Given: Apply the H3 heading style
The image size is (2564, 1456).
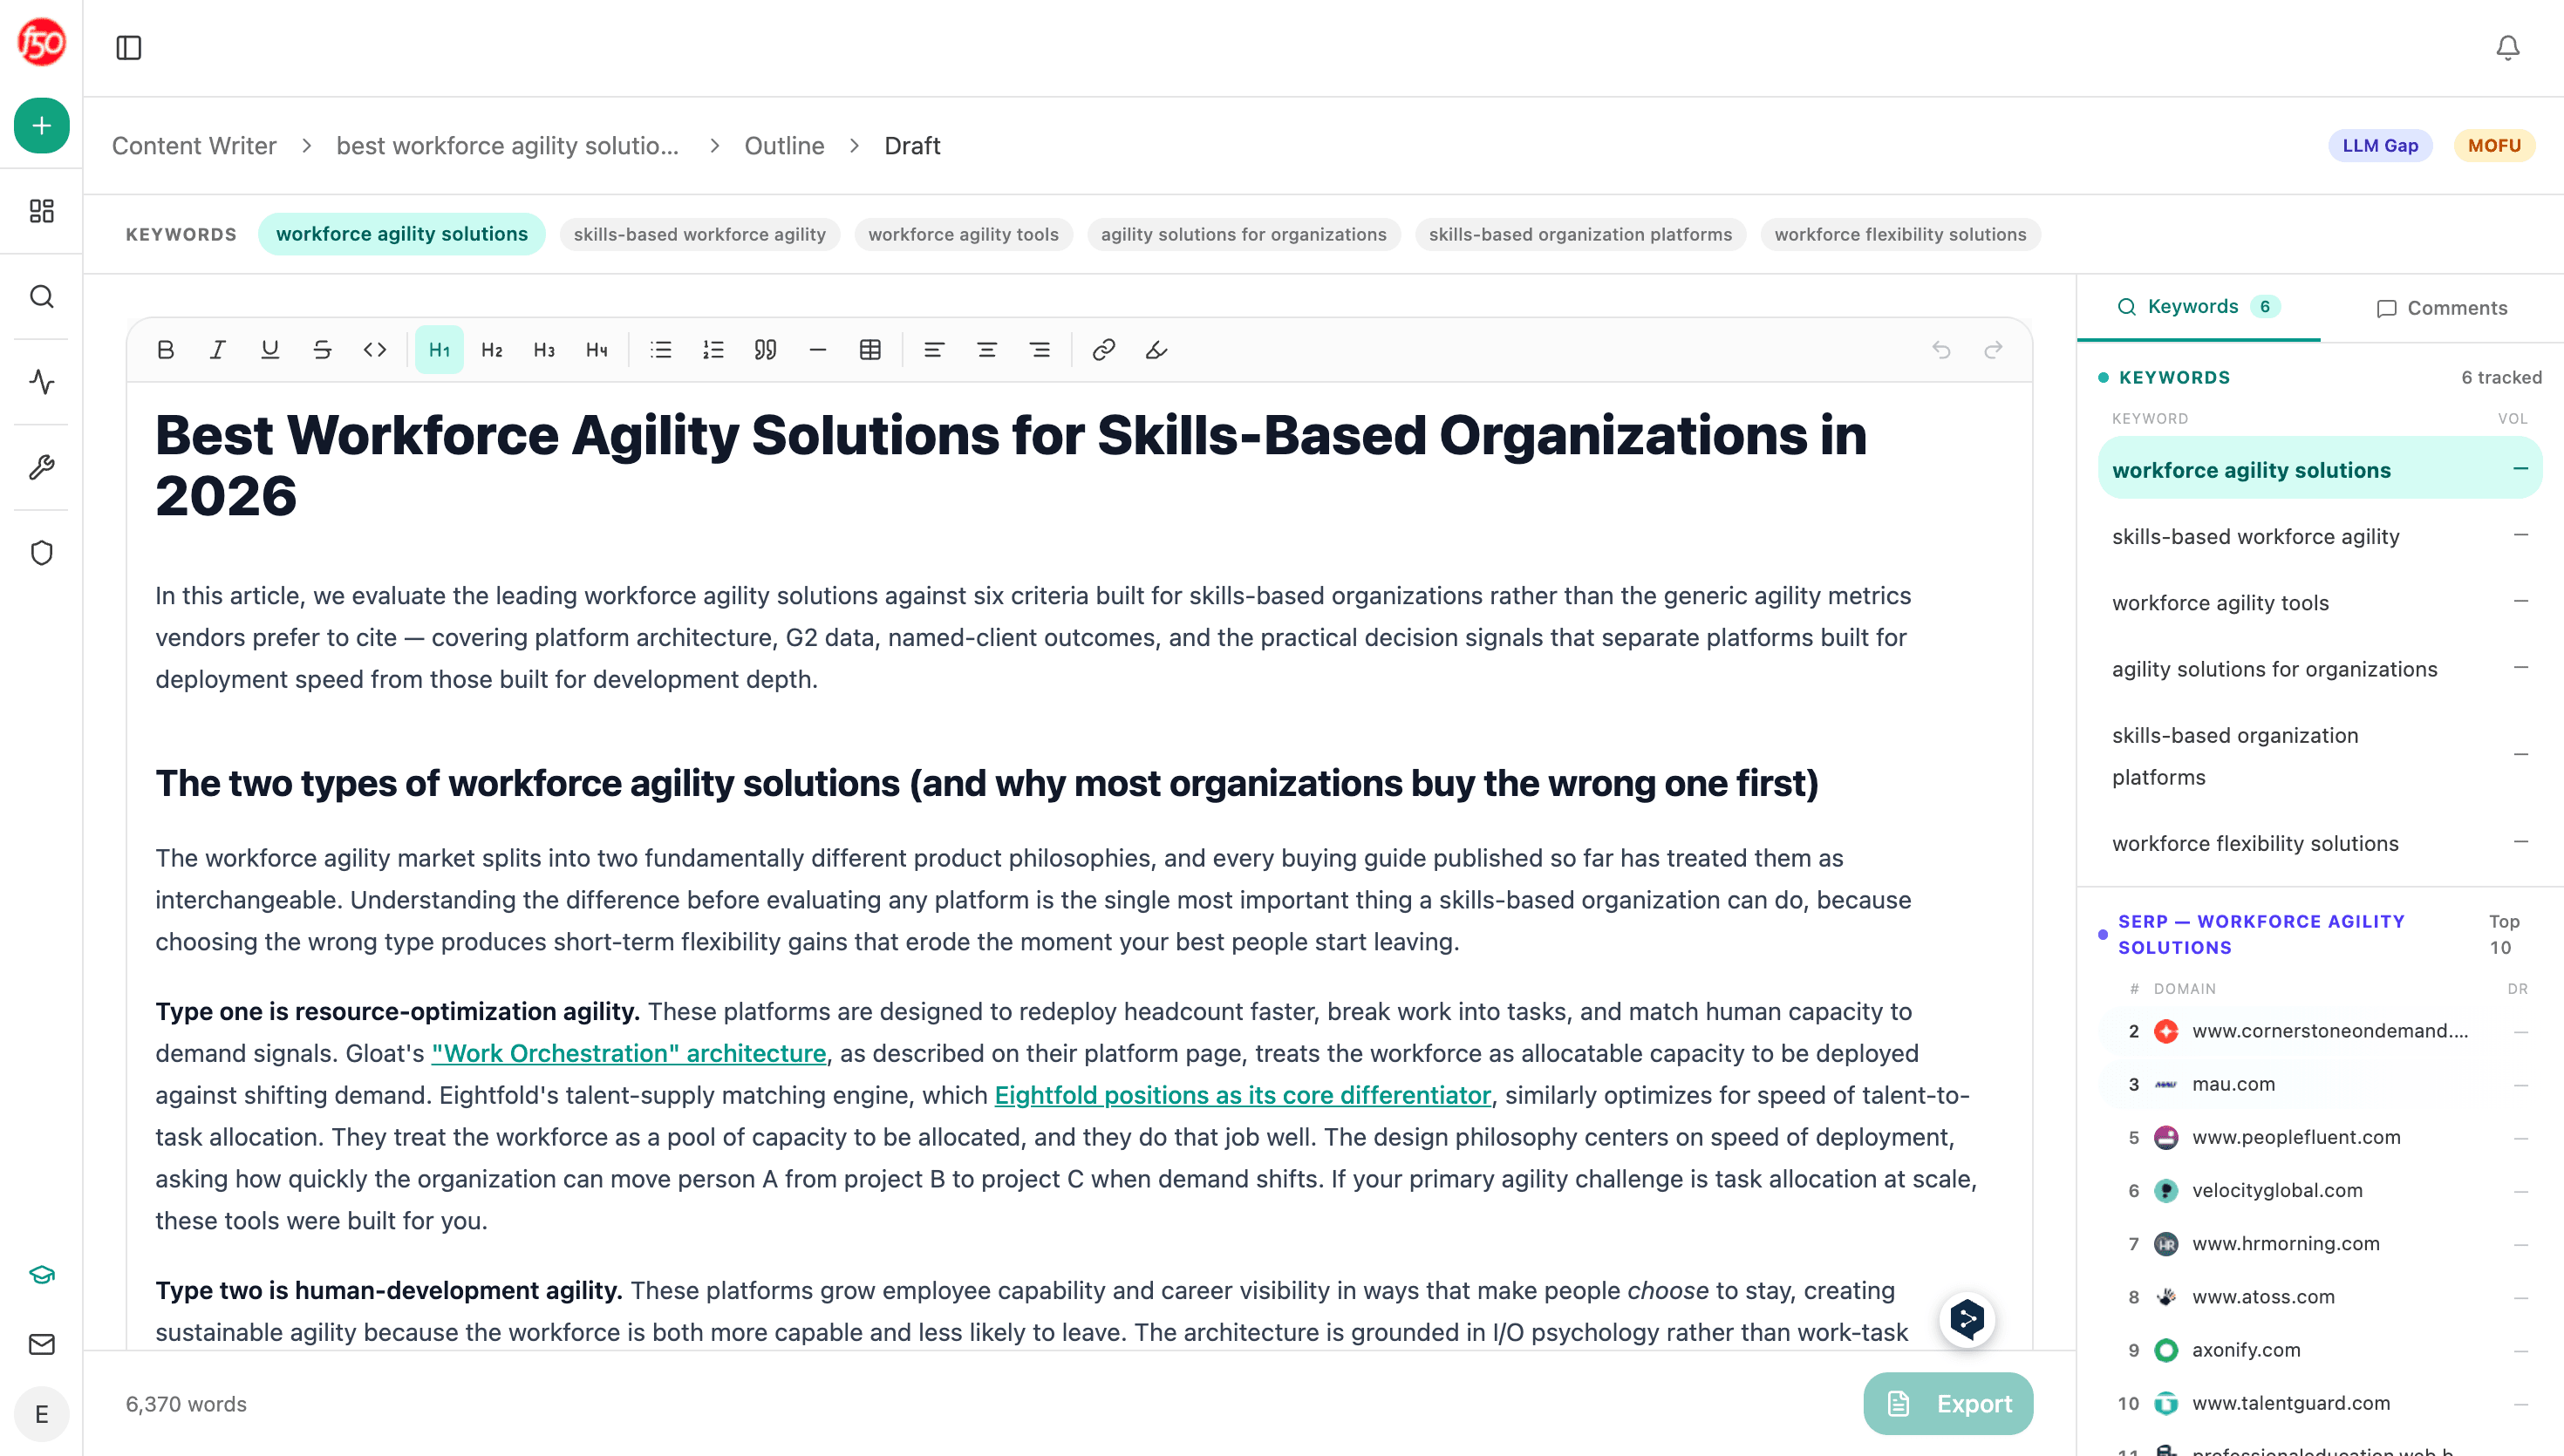Looking at the screenshot, I should [544, 350].
